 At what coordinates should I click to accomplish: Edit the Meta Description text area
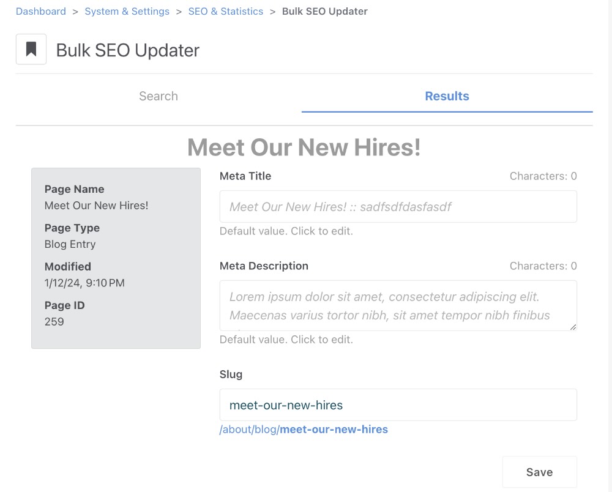click(x=398, y=305)
